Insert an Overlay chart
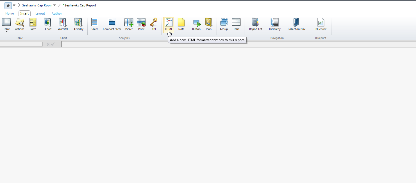 coord(79,25)
